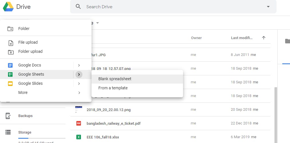Click the Google Drive logo icon

coord(8,7)
